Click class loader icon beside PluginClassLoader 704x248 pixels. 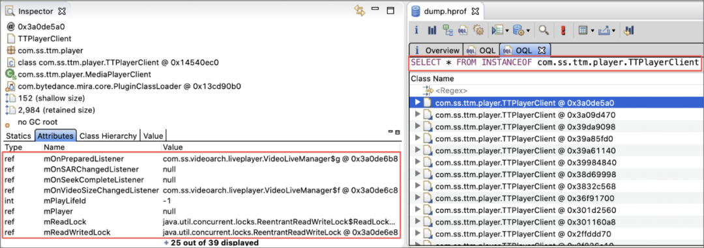pyautogui.click(x=11, y=87)
